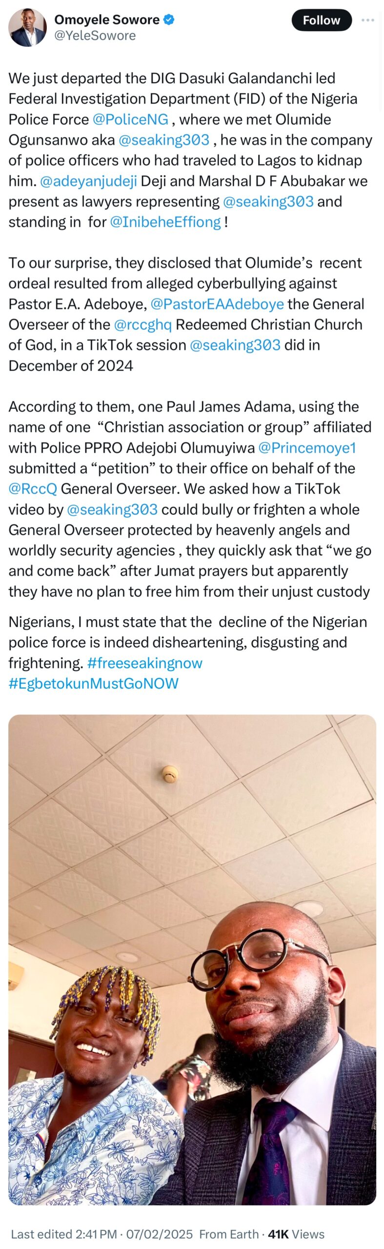The height and width of the screenshot is (1249, 384).
Task: Enlarge the attached selfie photo
Action: coord(192,959)
